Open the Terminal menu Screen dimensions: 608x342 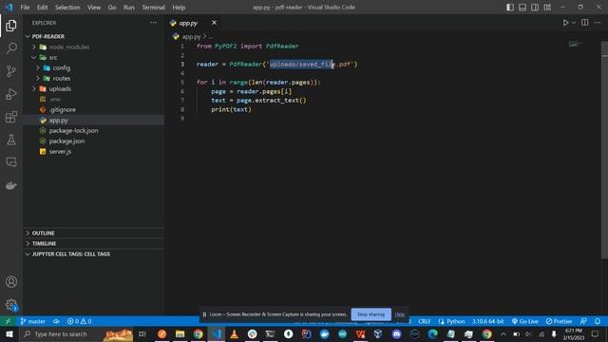[x=153, y=8]
